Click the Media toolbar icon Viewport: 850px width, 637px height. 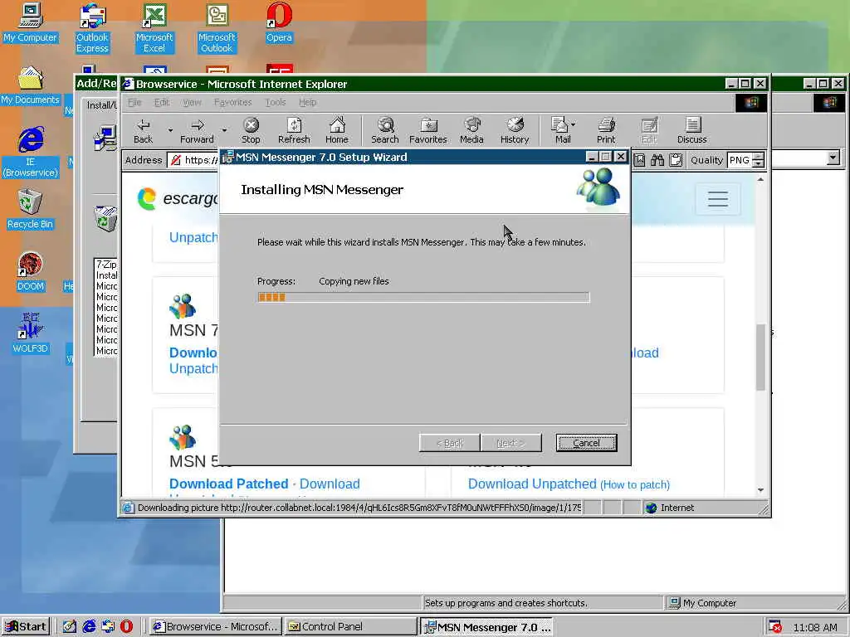471,131
